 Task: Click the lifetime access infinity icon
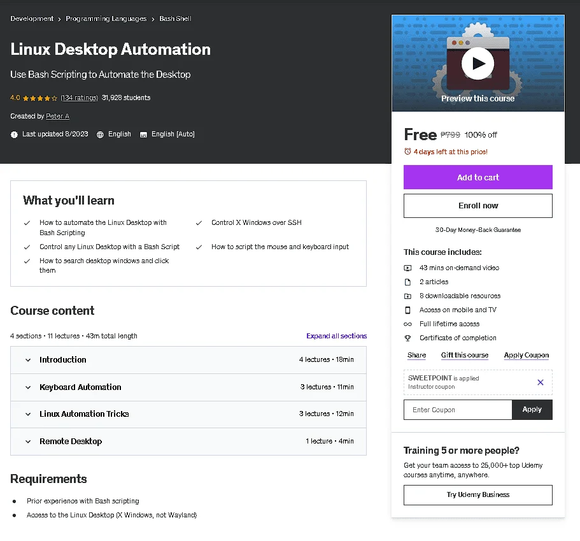tap(407, 324)
